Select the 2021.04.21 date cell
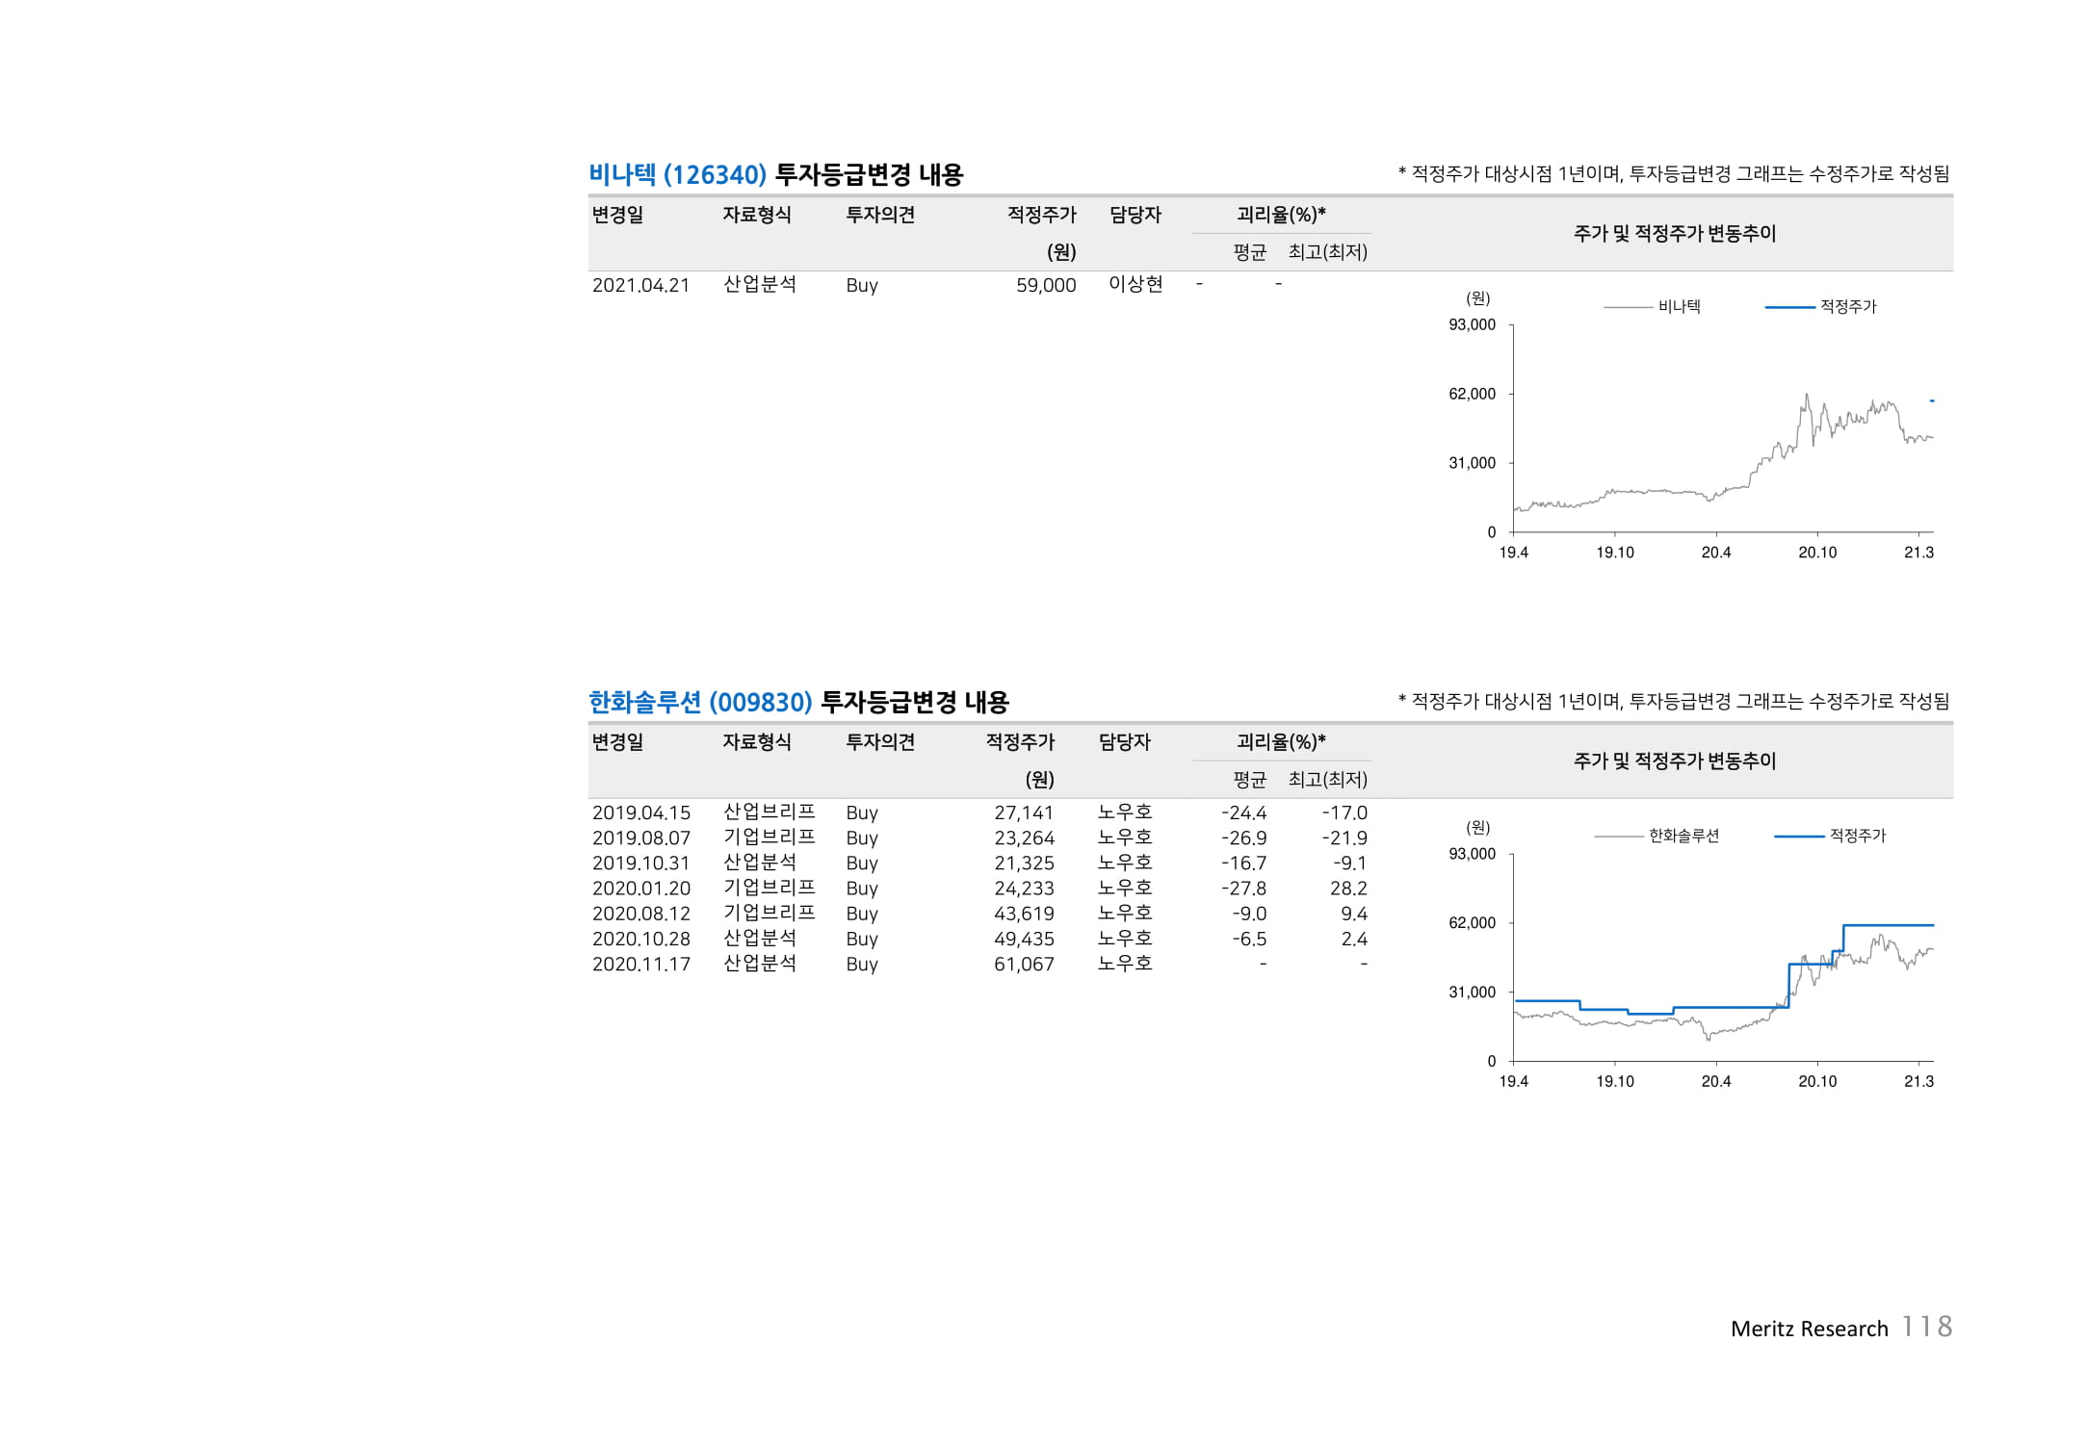This screenshot has width=2087, height=1444. (x=640, y=285)
